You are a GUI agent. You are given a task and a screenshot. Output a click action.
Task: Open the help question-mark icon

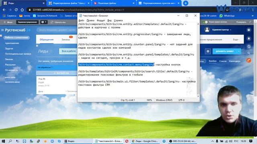click(249, 30)
